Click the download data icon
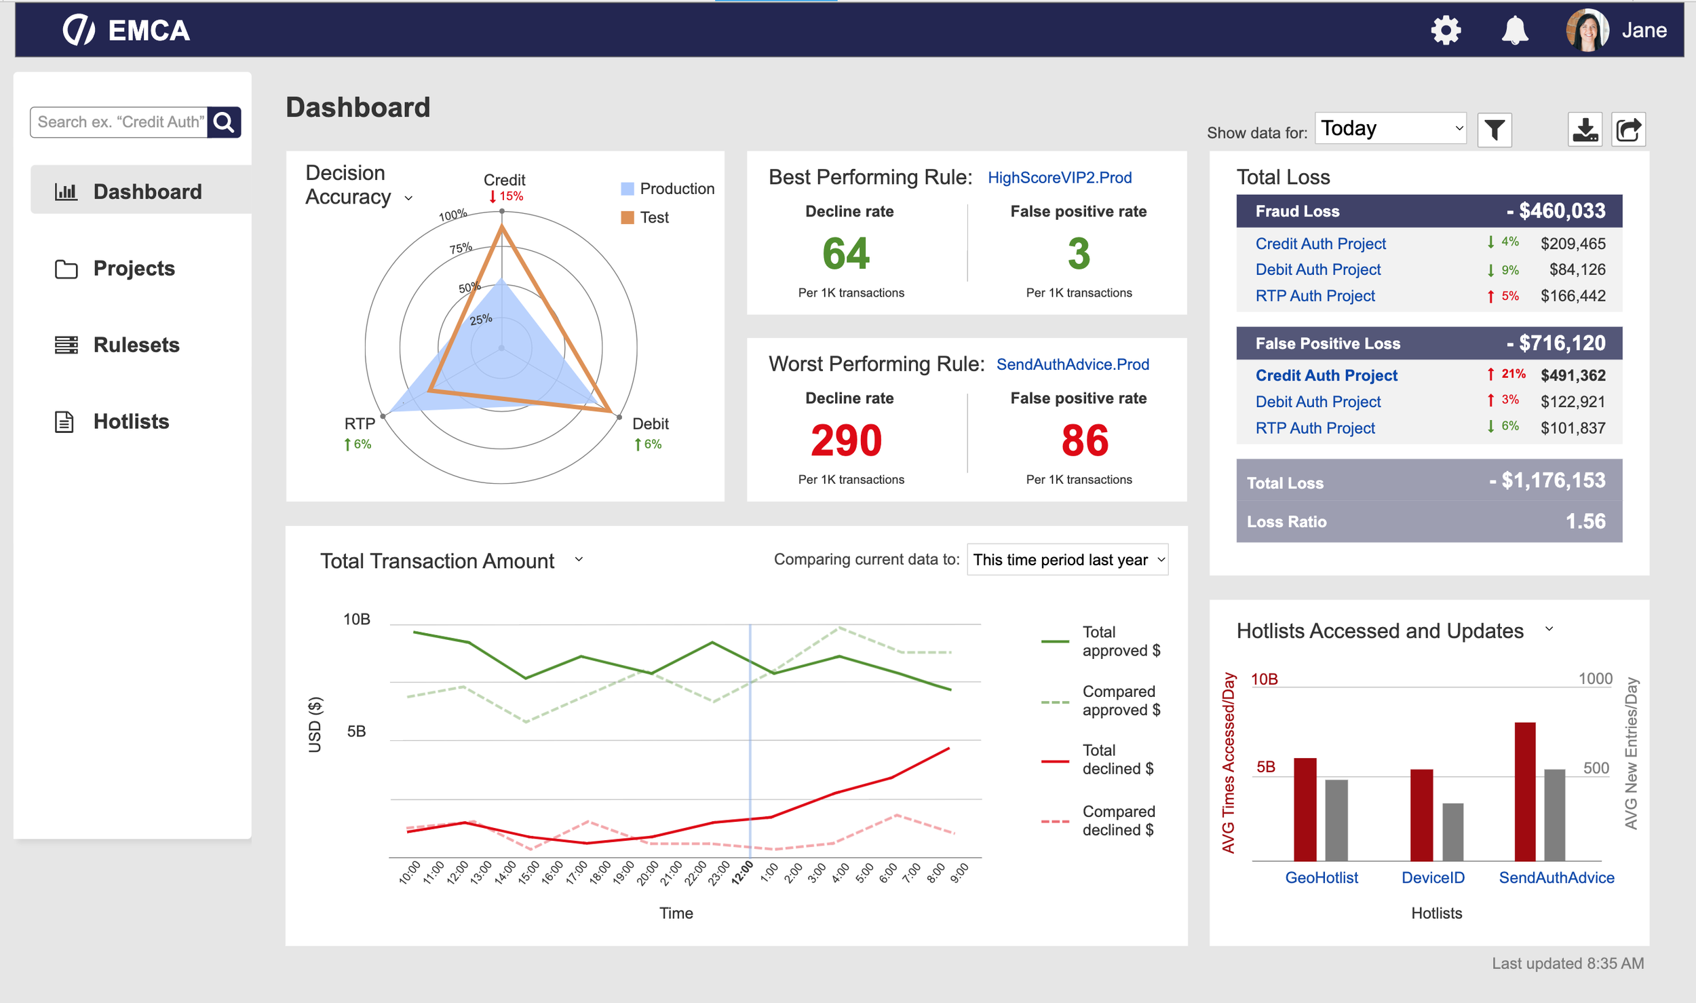Image resolution: width=1696 pixels, height=1003 pixels. 1585,130
